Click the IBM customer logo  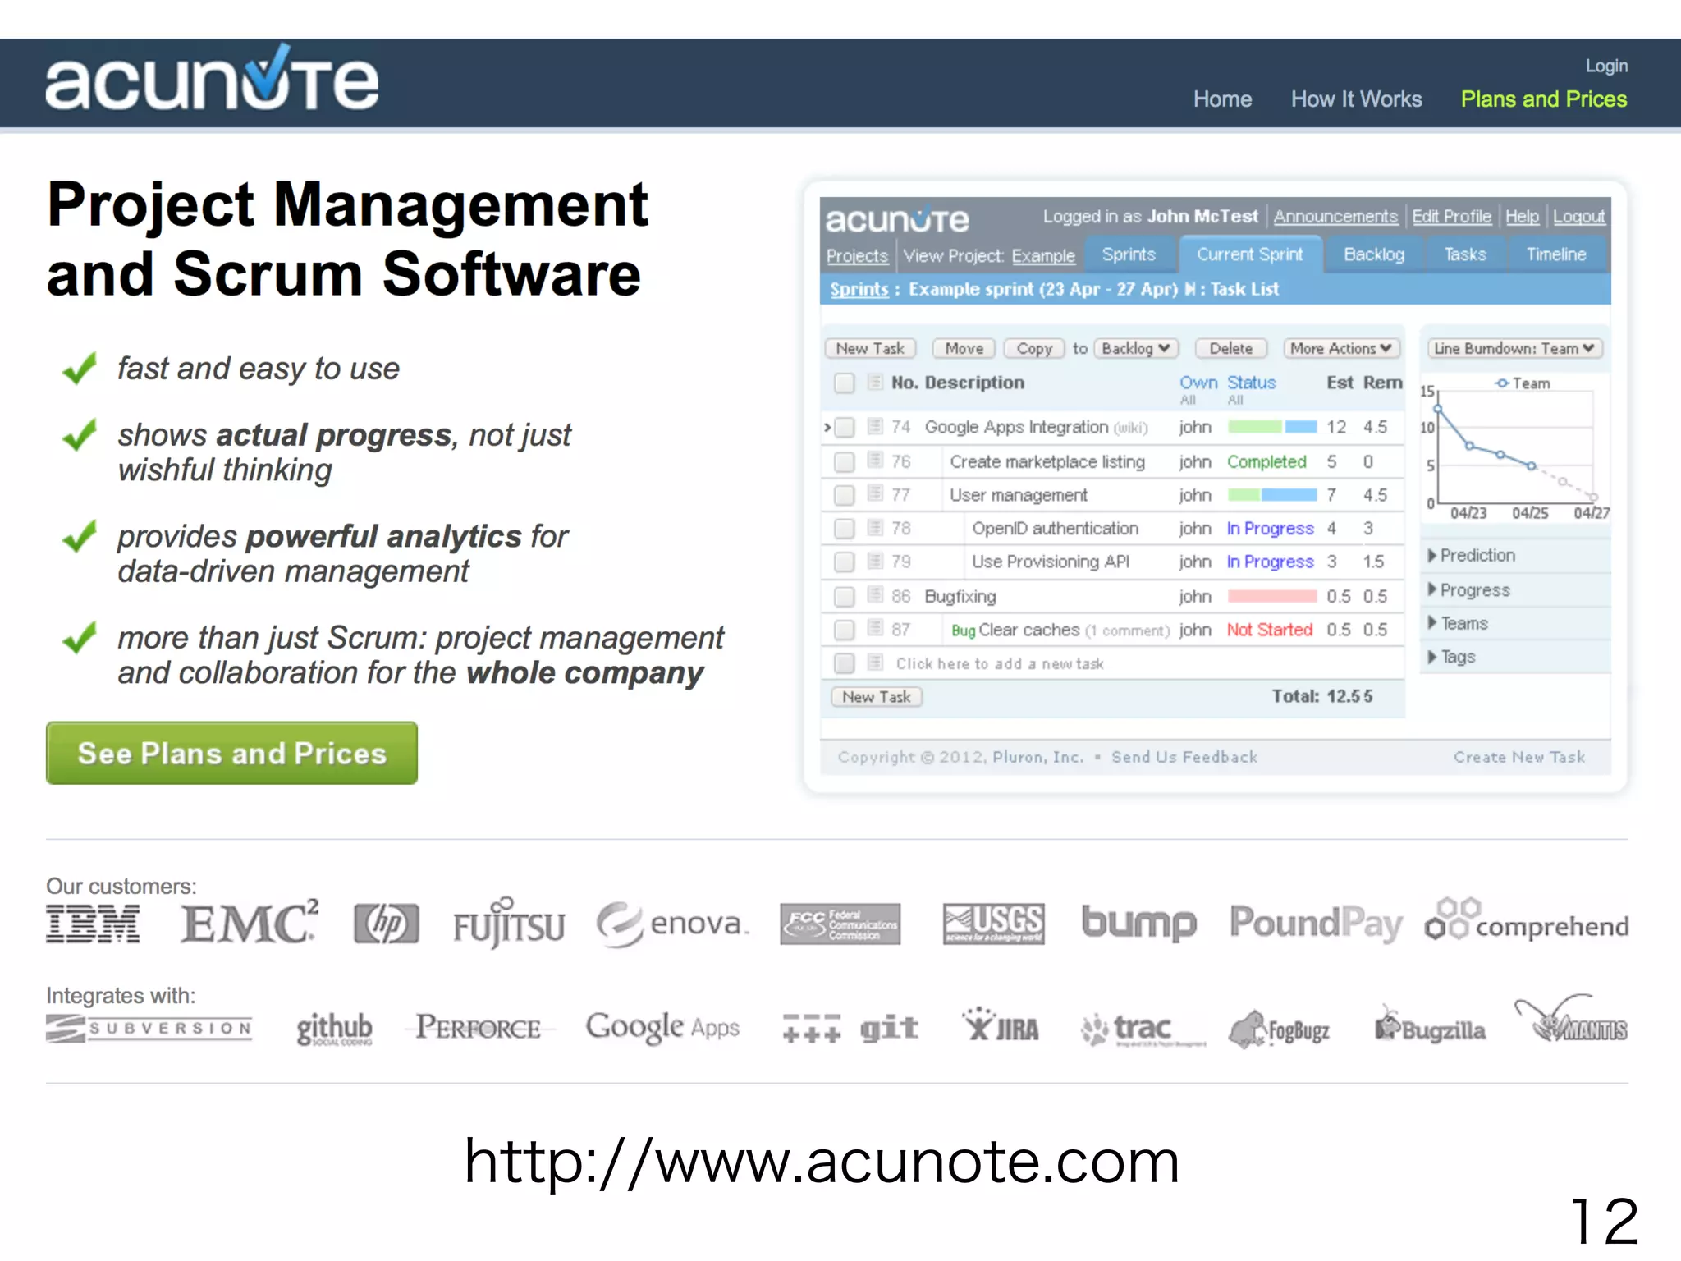coord(93,924)
